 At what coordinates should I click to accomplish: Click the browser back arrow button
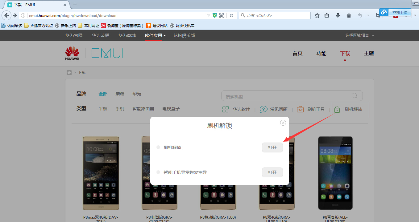pyautogui.click(x=7, y=15)
